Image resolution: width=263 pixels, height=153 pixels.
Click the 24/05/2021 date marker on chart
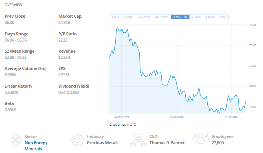[x=122, y=117]
